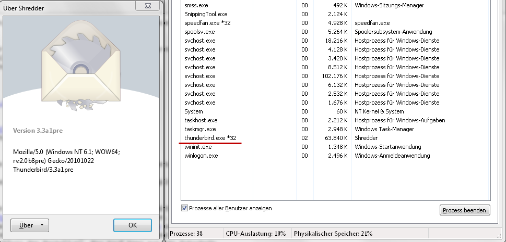Viewport: 506px width, 242px height.
Task: Select the System process name
Action: (194, 111)
